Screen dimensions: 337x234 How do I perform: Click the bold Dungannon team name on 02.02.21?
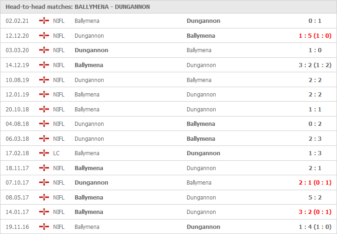click(203, 21)
